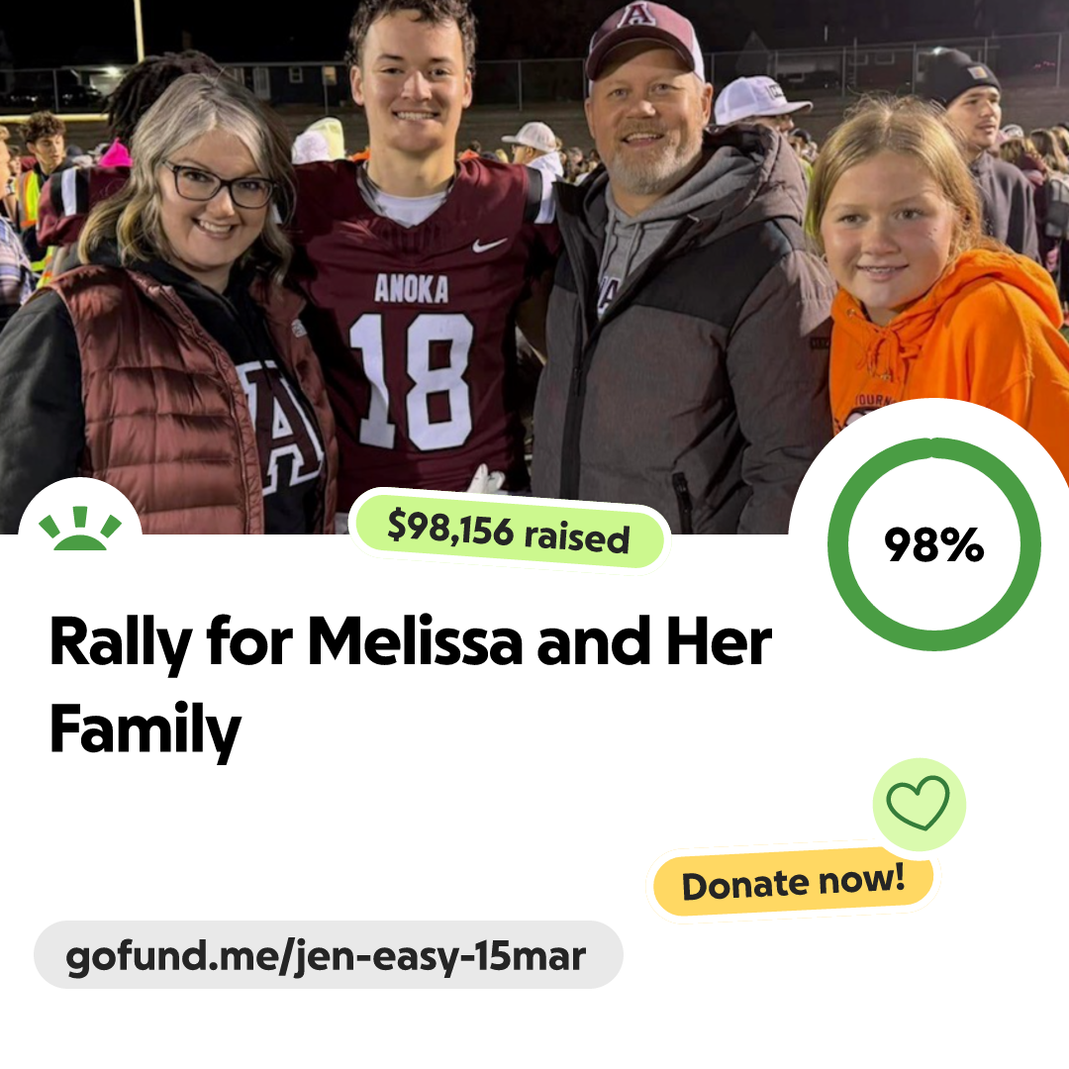Screen dimensions: 1069x1069
Task: Click the number 18 on jersey
Action: tap(411, 380)
